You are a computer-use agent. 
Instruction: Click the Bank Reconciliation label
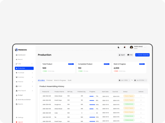click(24, 100)
